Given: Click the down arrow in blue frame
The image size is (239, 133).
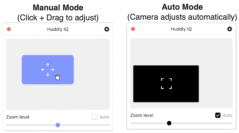Looking at the screenshot, I should pyautogui.click(x=48, y=74).
